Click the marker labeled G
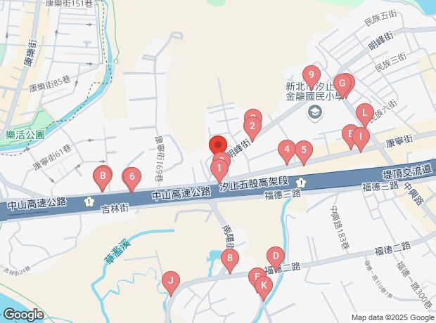 coord(342,86)
